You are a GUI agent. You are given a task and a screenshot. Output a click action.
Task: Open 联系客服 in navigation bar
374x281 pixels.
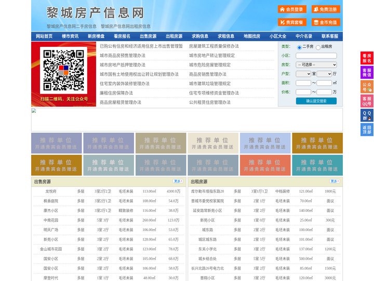coord(330,36)
